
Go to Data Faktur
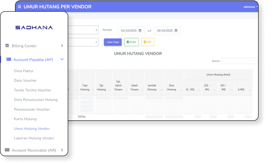(x=24, y=71)
